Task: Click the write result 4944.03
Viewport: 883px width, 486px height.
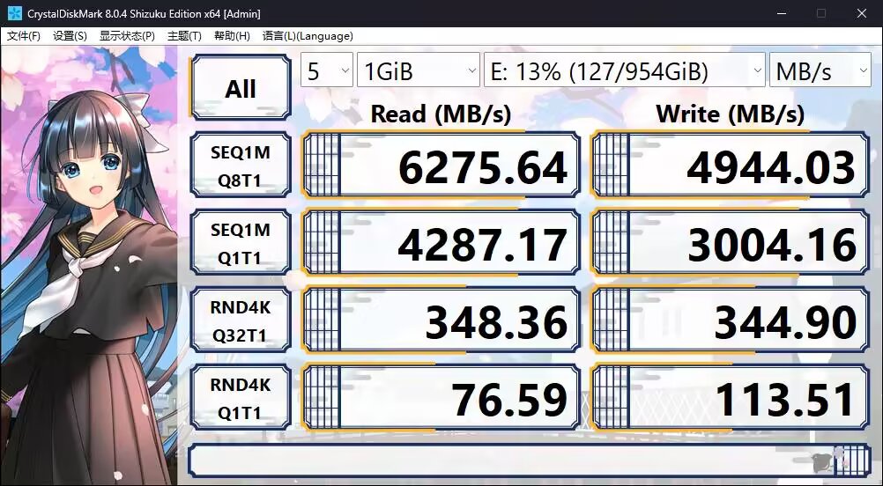Action: [731, 165]
